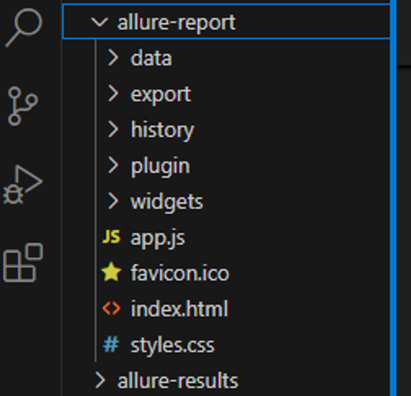The image size is (411, 396).
Task: Expand the allure-results folder chevron
Action: click(x=100, y=380)
